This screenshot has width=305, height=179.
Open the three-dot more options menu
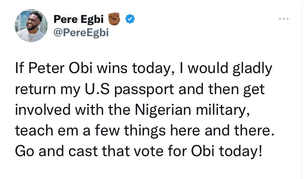coord(284,18)
